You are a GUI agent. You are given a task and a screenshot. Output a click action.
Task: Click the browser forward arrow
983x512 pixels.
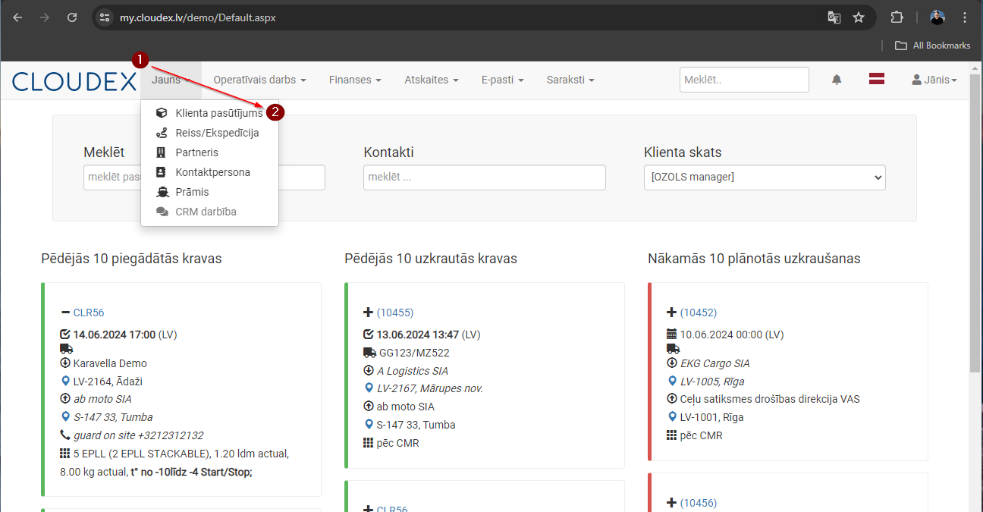[45, 17]
